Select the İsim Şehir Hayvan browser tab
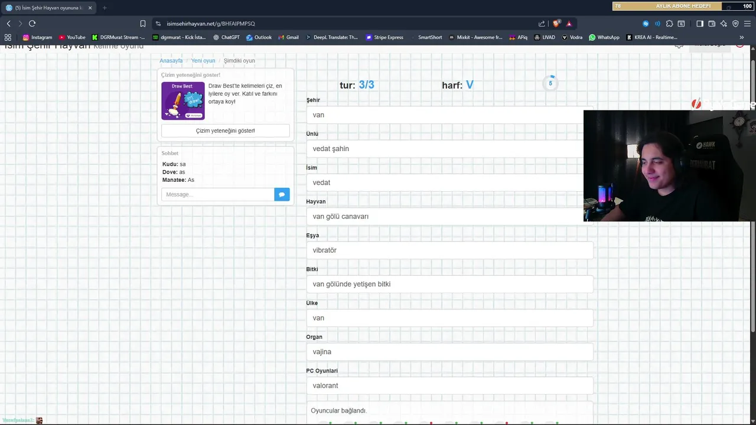This screenshot has width=756, height=425. coord(48,8)
